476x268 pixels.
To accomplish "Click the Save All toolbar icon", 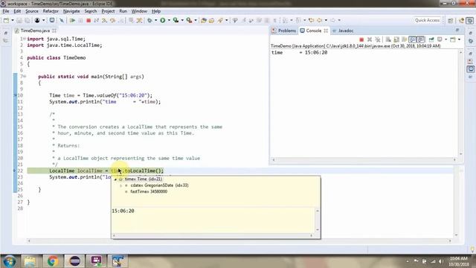I will pos(28,20).
